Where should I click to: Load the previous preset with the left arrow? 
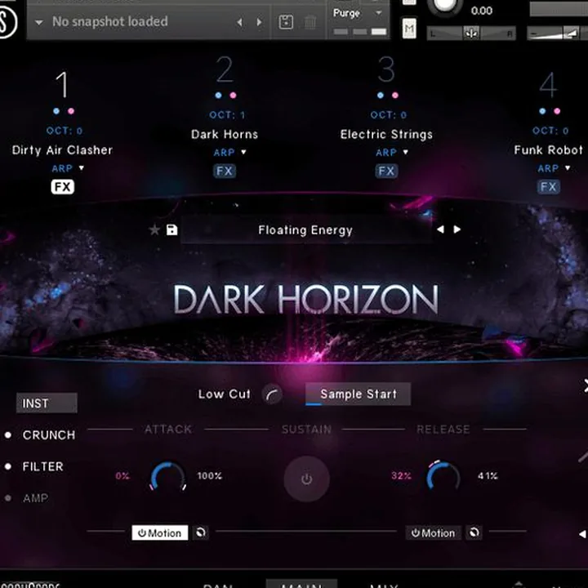(x=441, y=229)
